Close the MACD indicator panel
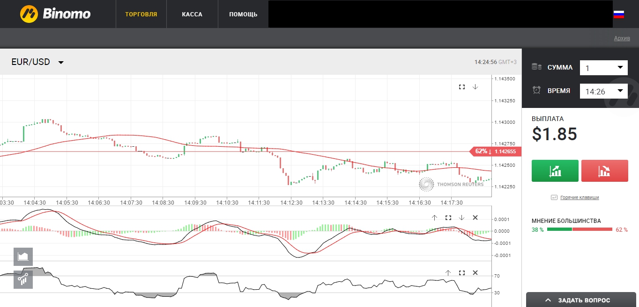This screenshot has width=639, height=307. (x=475, y=218)
